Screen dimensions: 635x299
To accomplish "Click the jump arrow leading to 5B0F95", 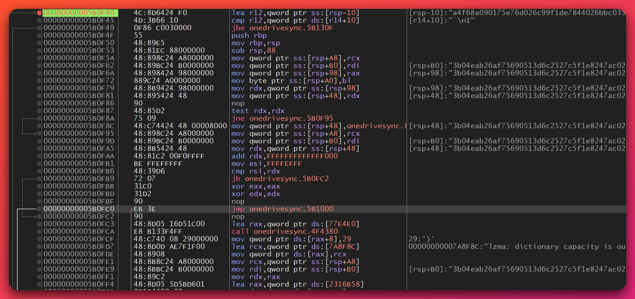I will (x=31, y=133).
